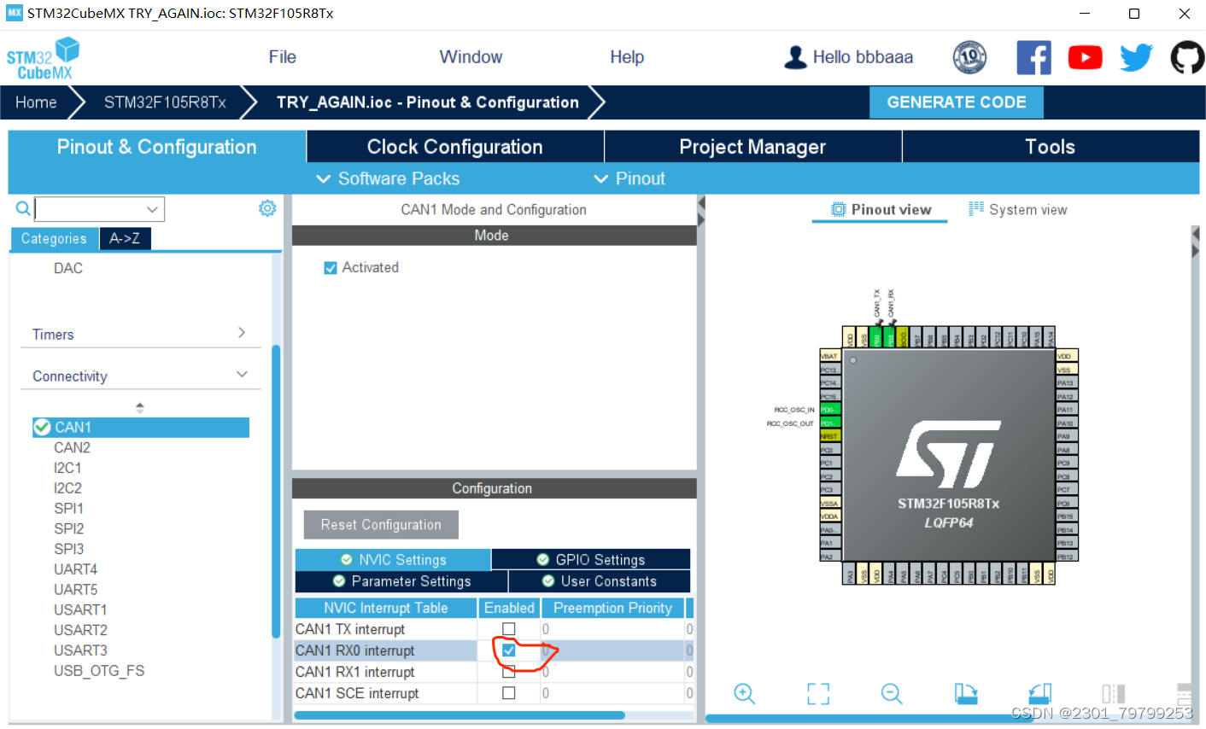Rotate the chip clockwise
This screenshot has height=729, width=1206.
pyautogui.click(x=965, y=694)
